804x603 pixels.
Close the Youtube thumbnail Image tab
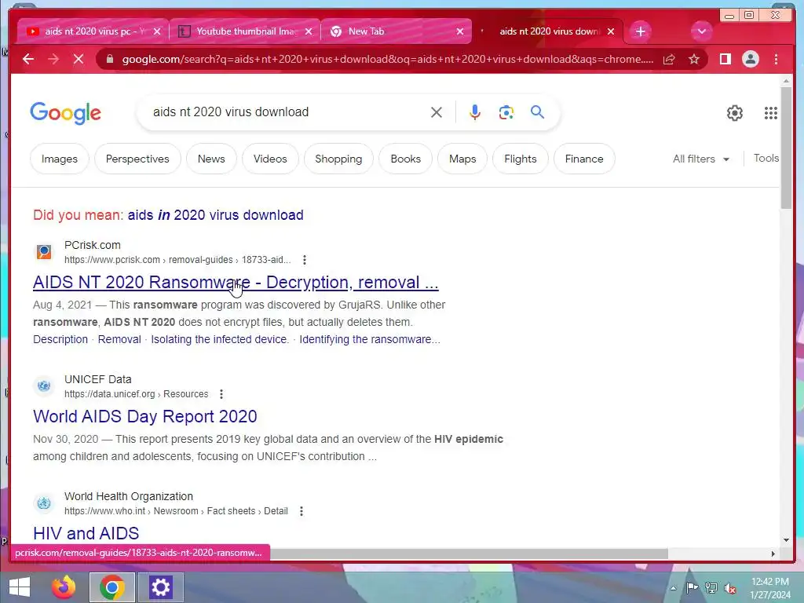pos(308,31)
